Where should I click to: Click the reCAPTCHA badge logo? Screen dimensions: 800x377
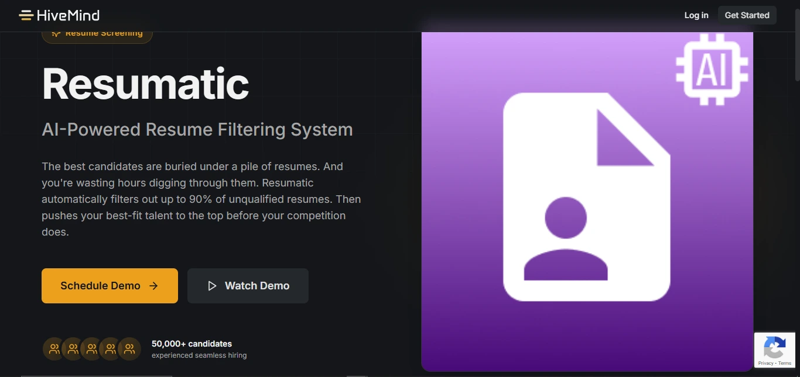pos(775,347)
